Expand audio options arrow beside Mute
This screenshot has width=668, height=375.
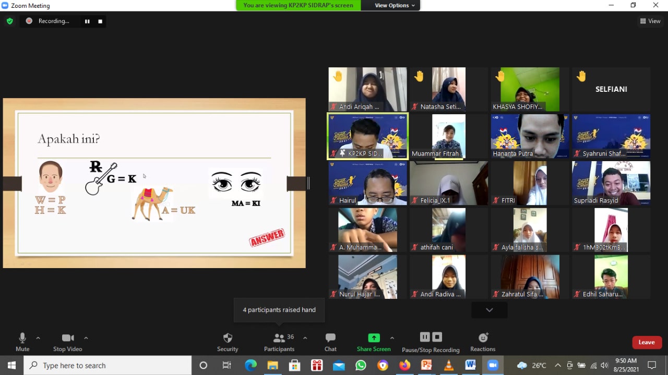pos(38,338)
